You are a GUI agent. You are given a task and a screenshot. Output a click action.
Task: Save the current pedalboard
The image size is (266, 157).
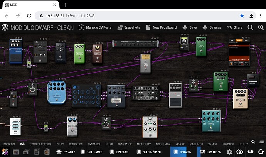[190, 27]
